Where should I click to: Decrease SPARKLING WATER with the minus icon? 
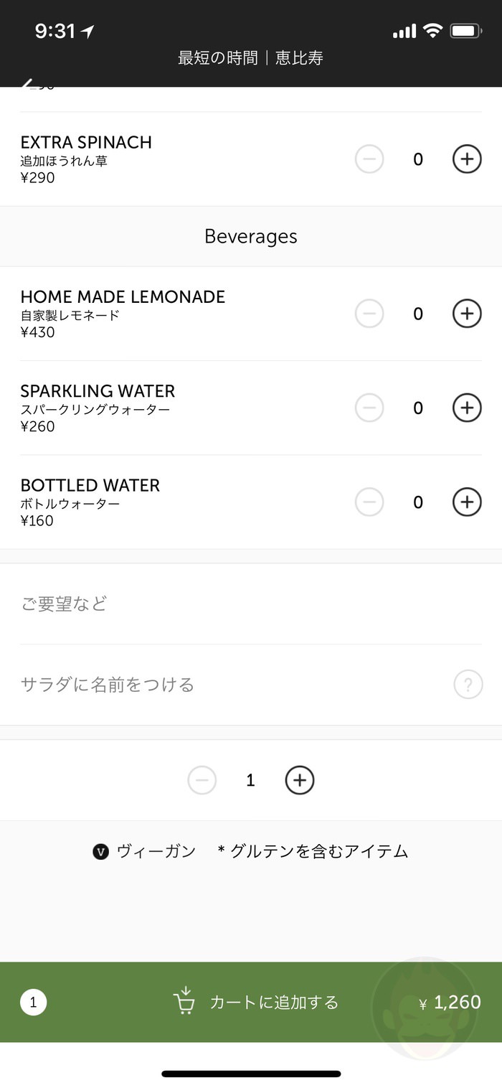point(369,408)
